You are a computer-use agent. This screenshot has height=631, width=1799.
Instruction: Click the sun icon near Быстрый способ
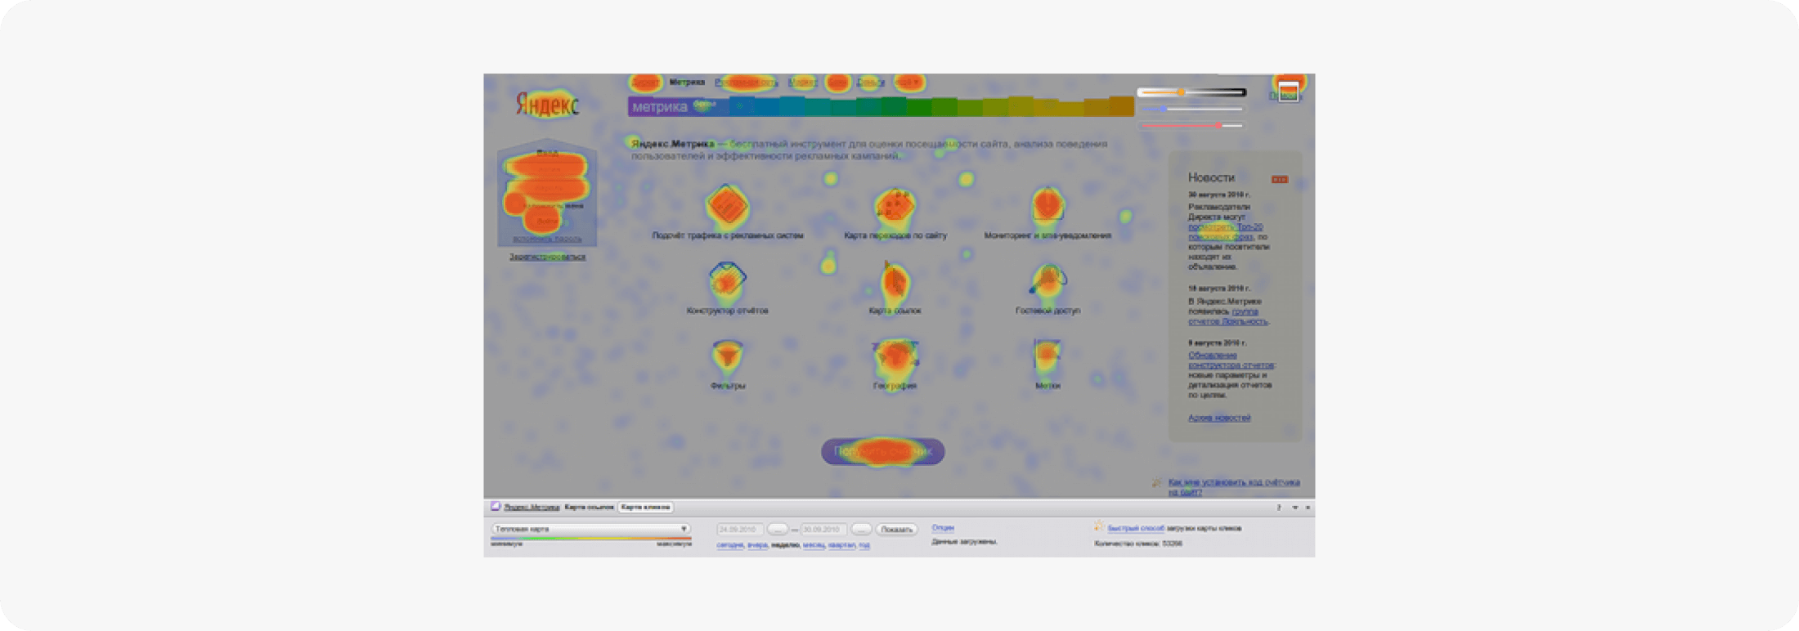click(x=1099, y=527)
